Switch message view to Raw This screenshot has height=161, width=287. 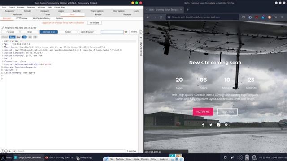(12, 37)
